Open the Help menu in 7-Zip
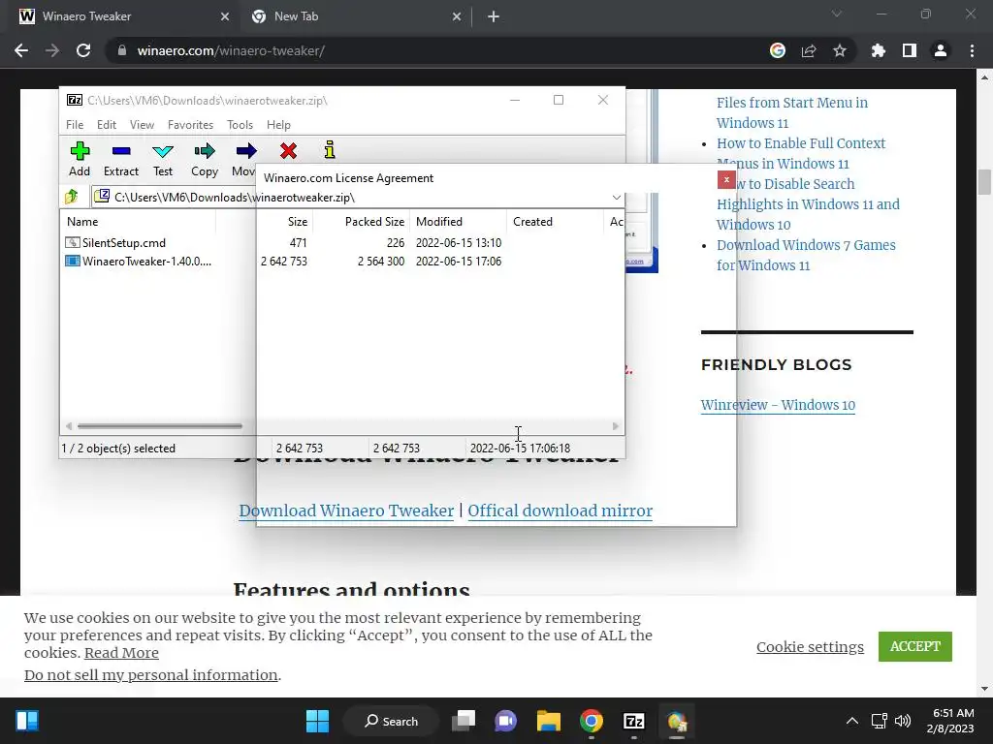 coord(278,125)
